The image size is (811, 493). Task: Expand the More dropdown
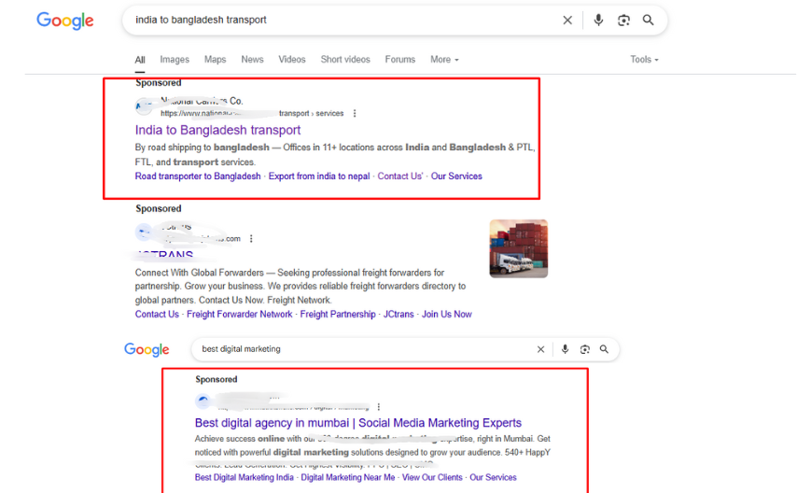444,60
